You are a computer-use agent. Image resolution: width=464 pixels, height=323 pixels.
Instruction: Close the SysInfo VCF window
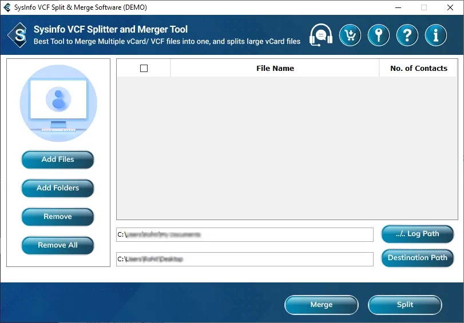pos(450,7)
